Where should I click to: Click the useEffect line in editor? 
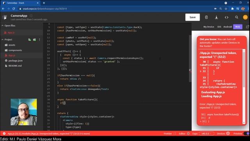69,51
